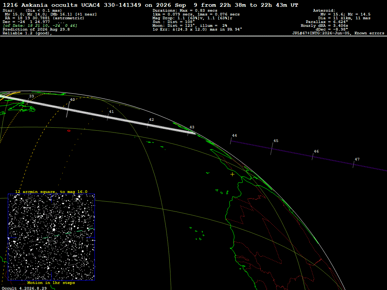
Task: Select the 41 minute path marker
Action: point(108,117)
